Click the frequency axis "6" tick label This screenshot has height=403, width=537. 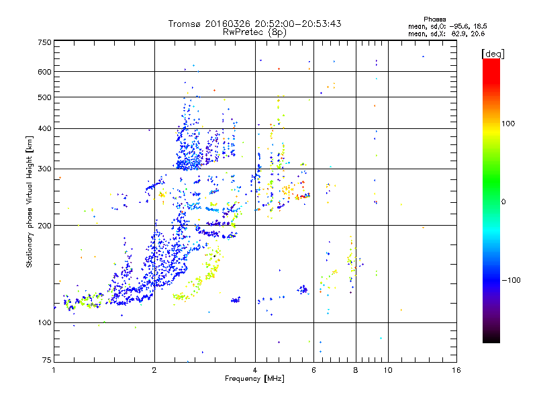tap(313, 370)
